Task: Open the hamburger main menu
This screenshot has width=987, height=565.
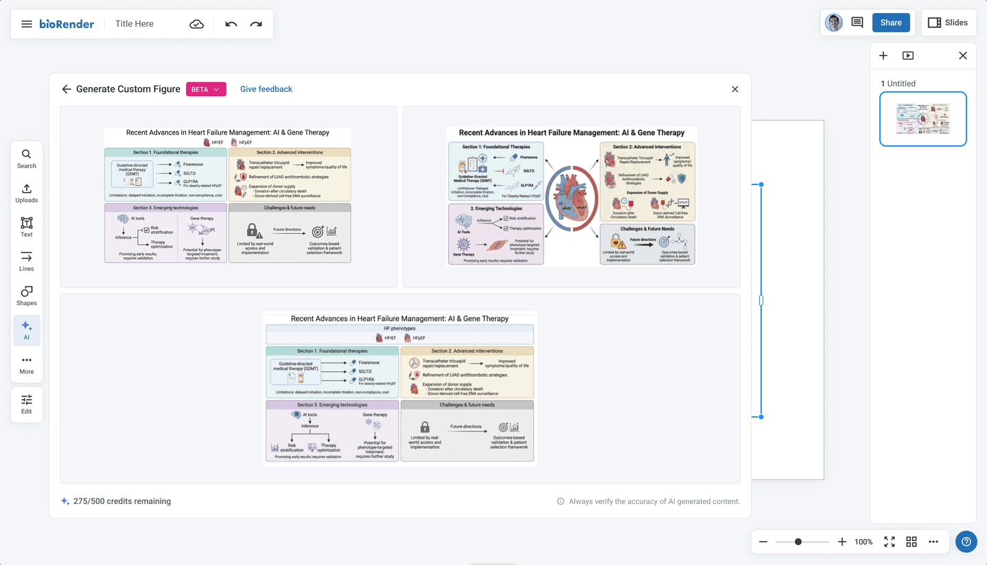Action: point(27,24)
